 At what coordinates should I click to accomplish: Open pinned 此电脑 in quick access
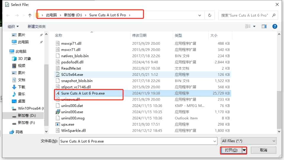coord(23,42)
